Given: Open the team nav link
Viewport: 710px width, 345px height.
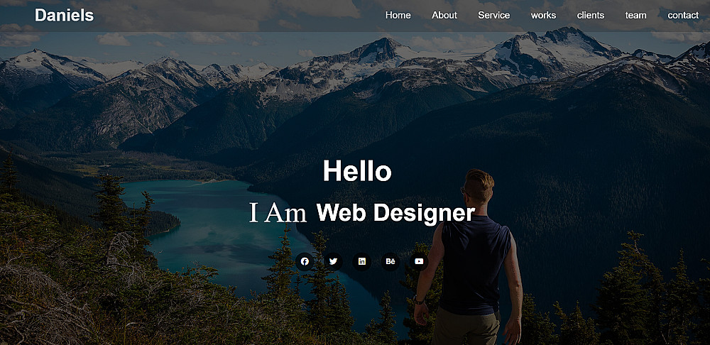Looking at the screenshot, I should click(635, 16).
